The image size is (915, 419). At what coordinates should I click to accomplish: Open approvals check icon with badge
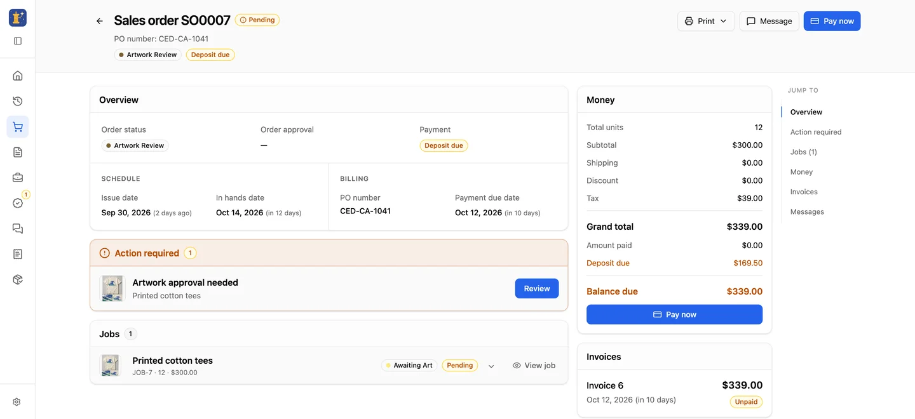[18, 203]
